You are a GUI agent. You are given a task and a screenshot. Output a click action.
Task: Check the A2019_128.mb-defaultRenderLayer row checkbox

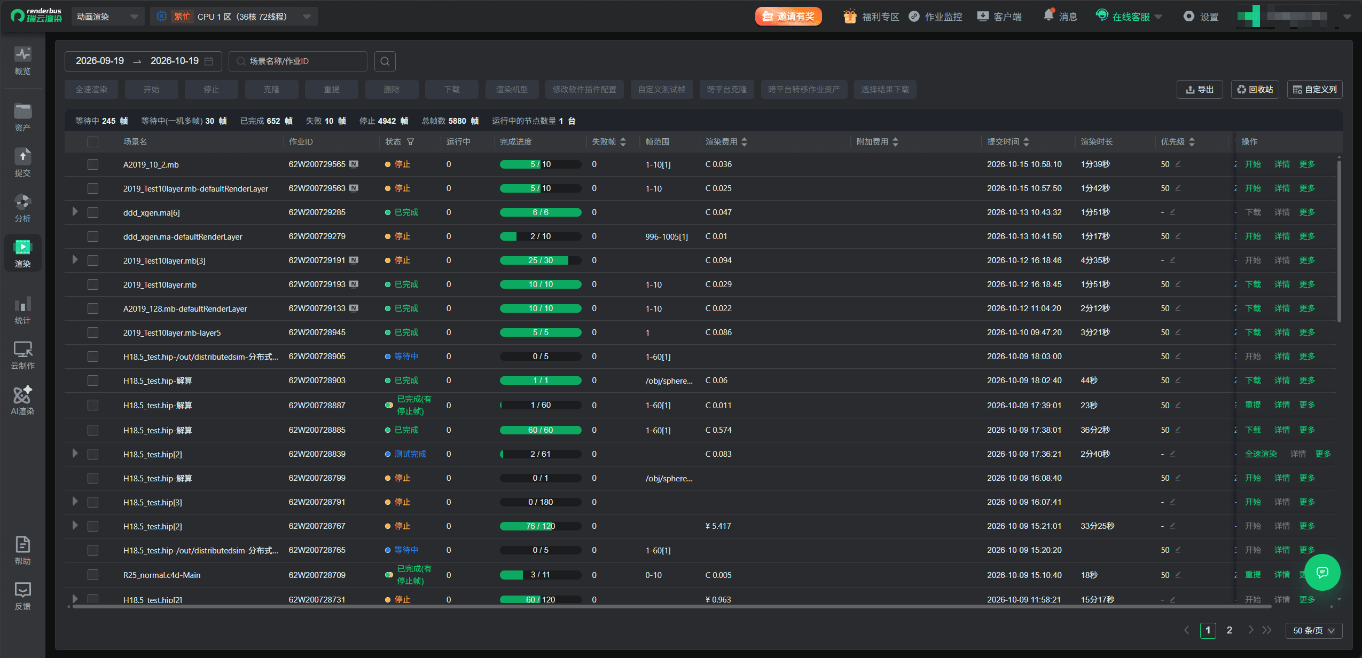point(93,308)
